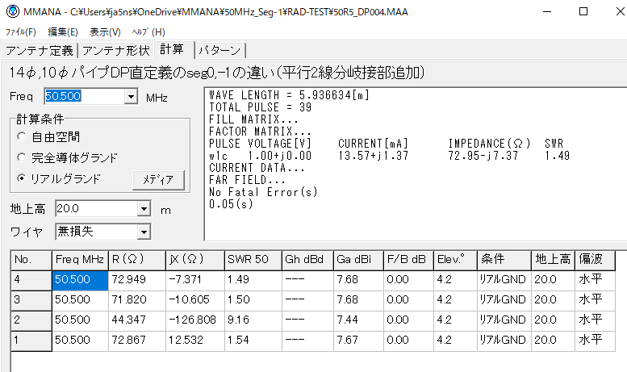Open the Freq dropdown arrow
The image size is (627, 372).
(x=132, y=97)
